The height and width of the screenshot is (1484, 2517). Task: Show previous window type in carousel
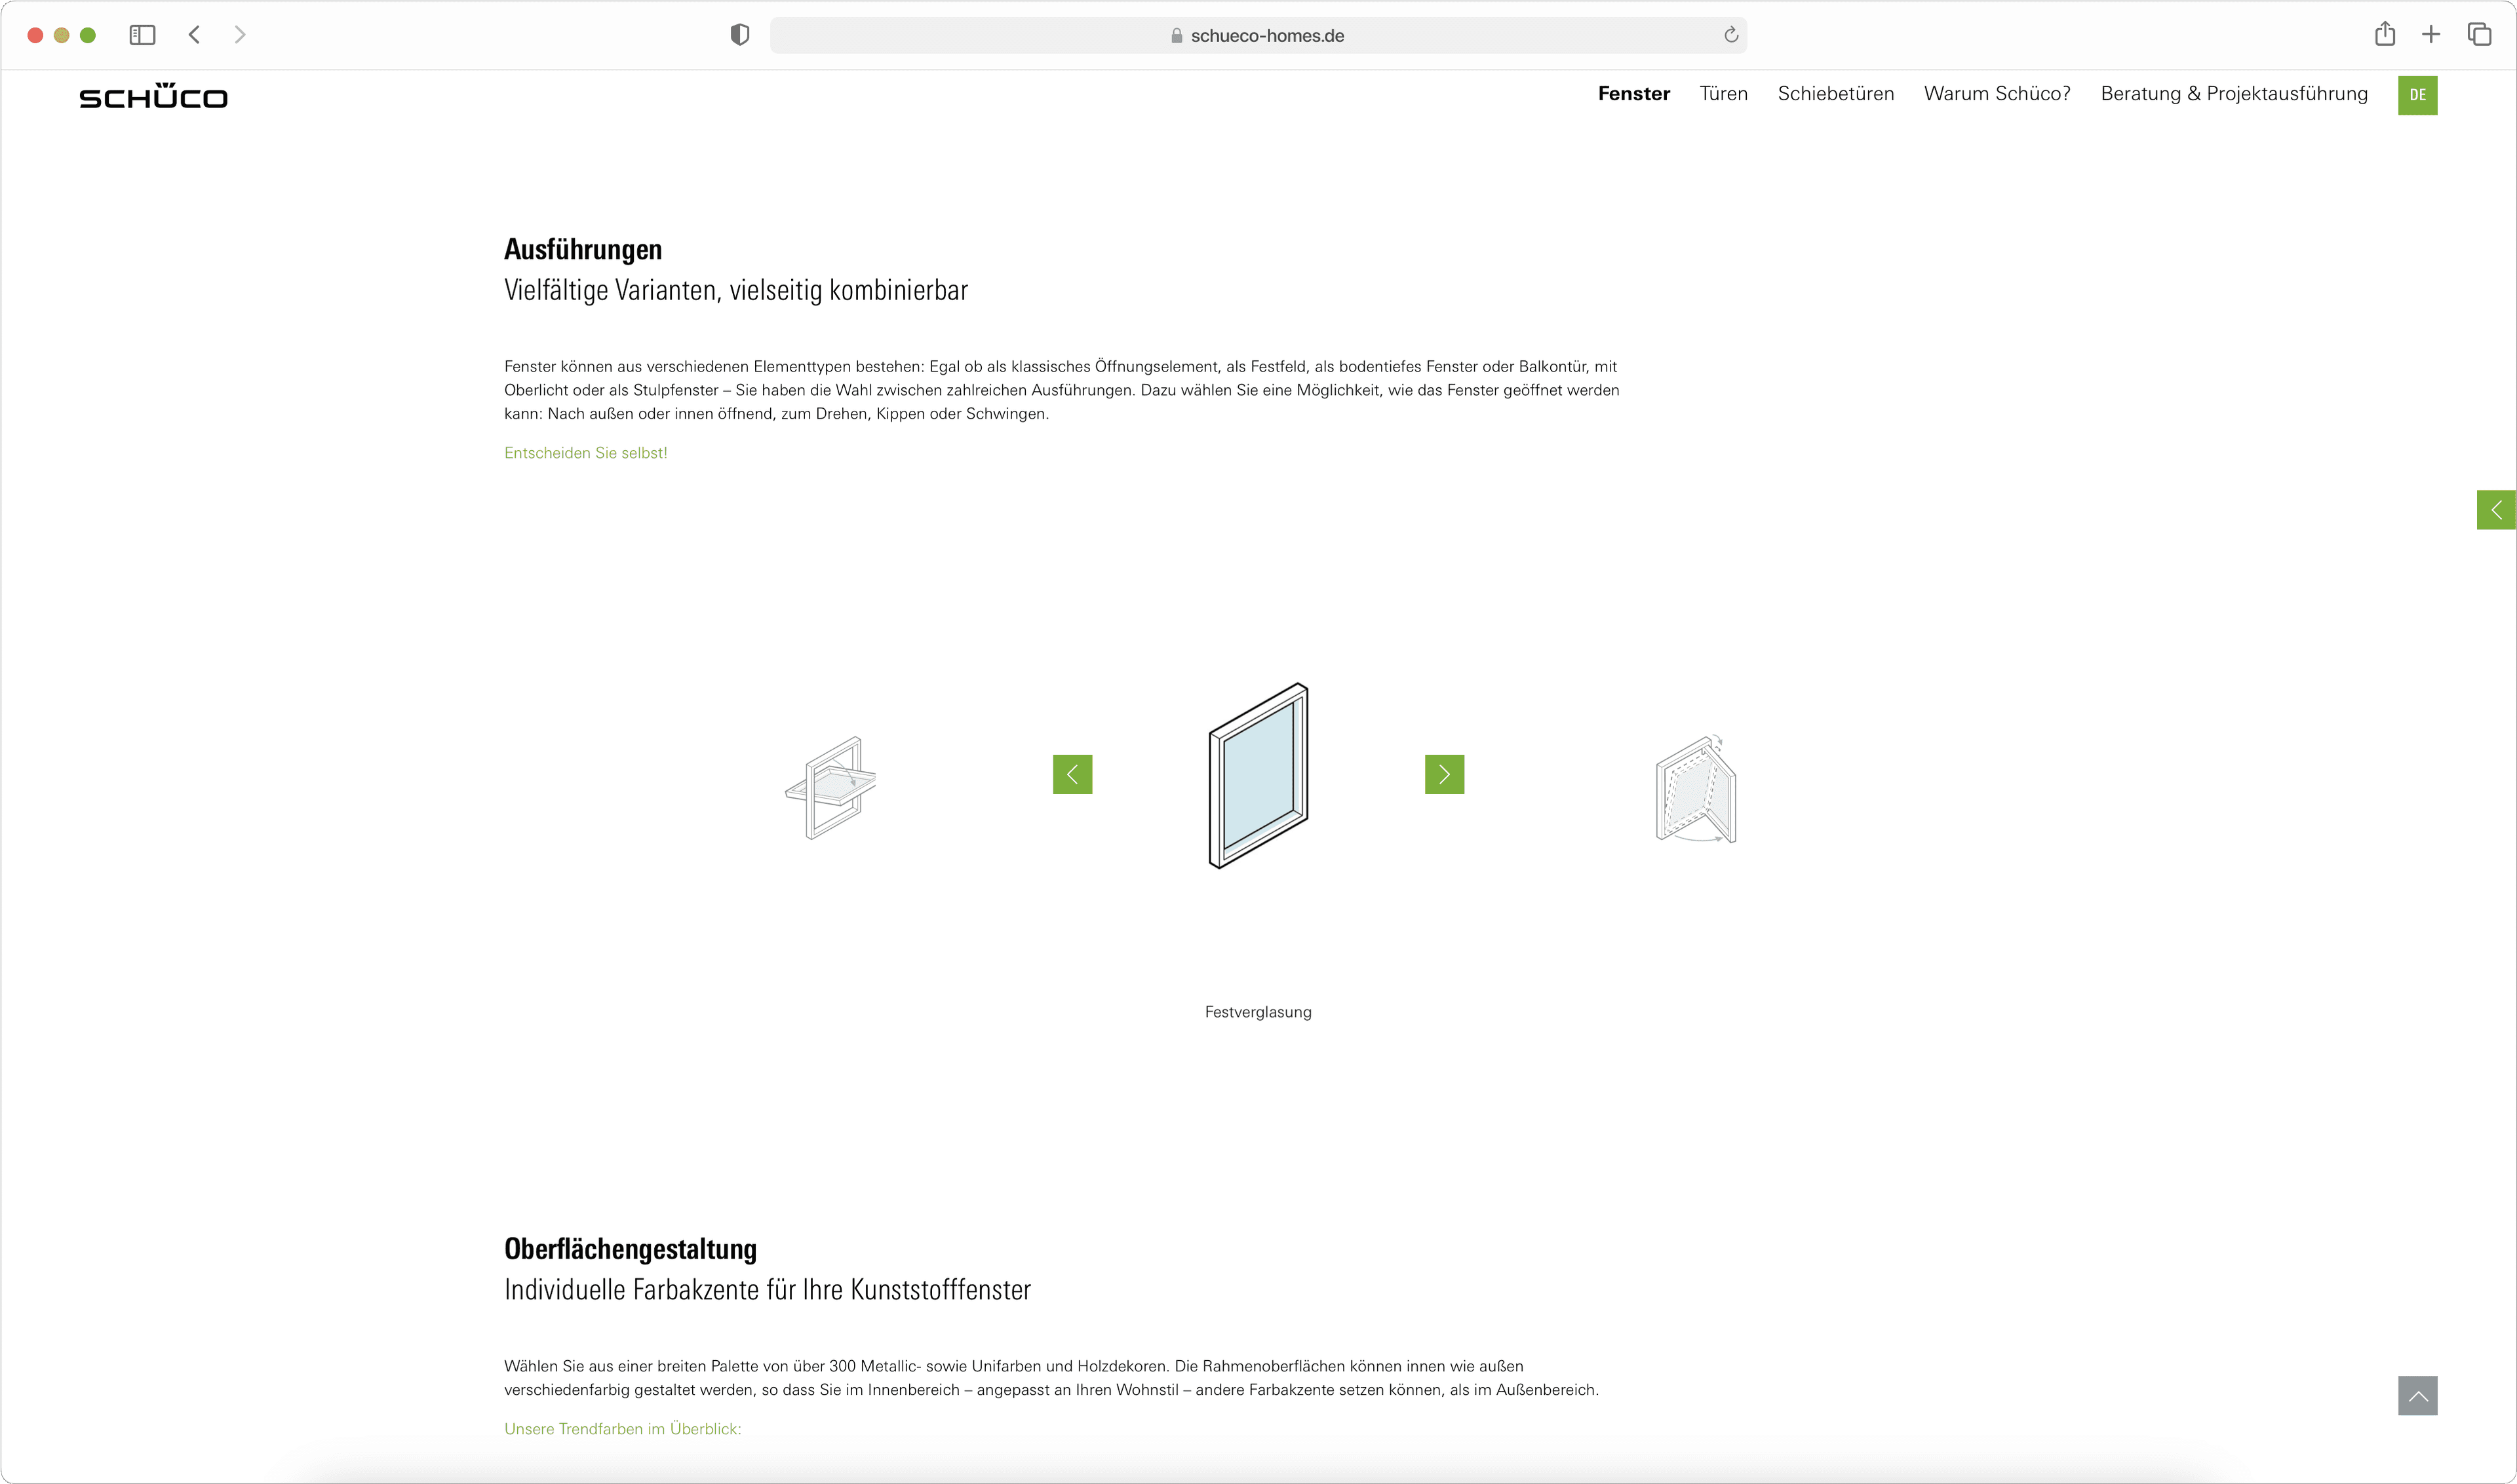[x=1072, y=774]
